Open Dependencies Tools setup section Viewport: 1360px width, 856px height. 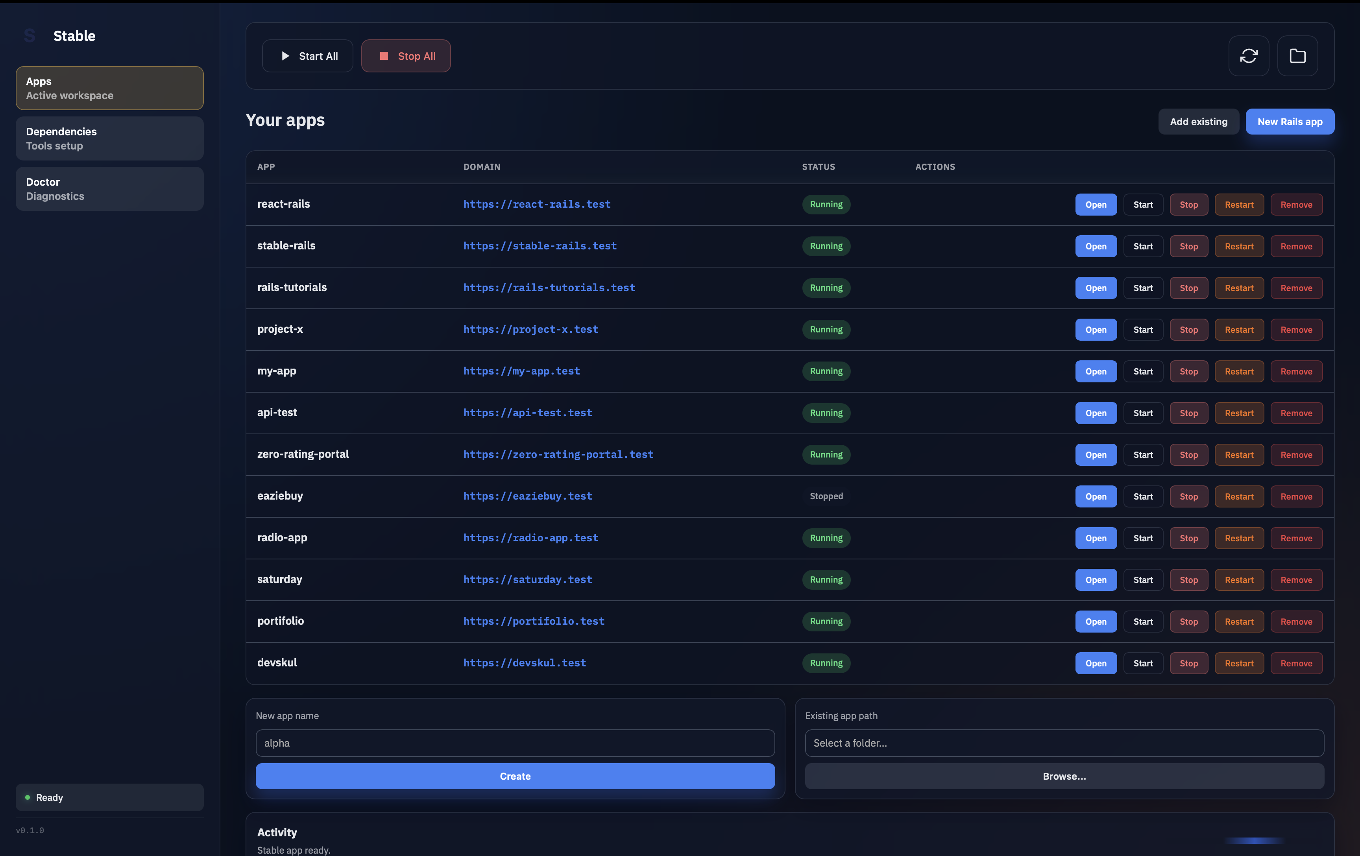[x=109, y=138]
